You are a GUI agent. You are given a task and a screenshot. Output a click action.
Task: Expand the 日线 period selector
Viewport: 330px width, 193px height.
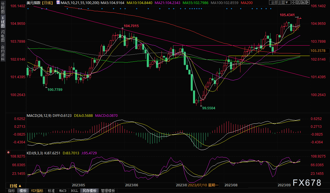click(16, 186)
